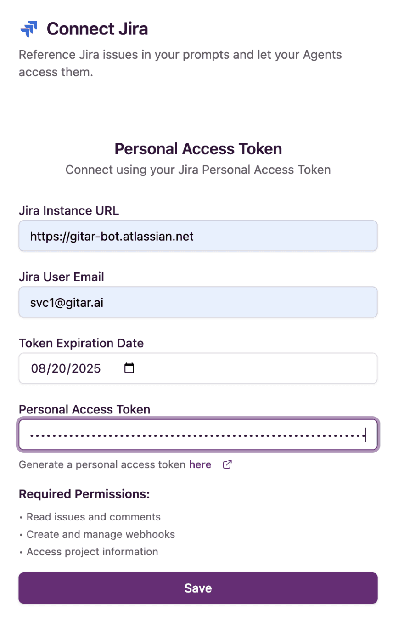Click the Token Expiration Date value

point(65,368)
